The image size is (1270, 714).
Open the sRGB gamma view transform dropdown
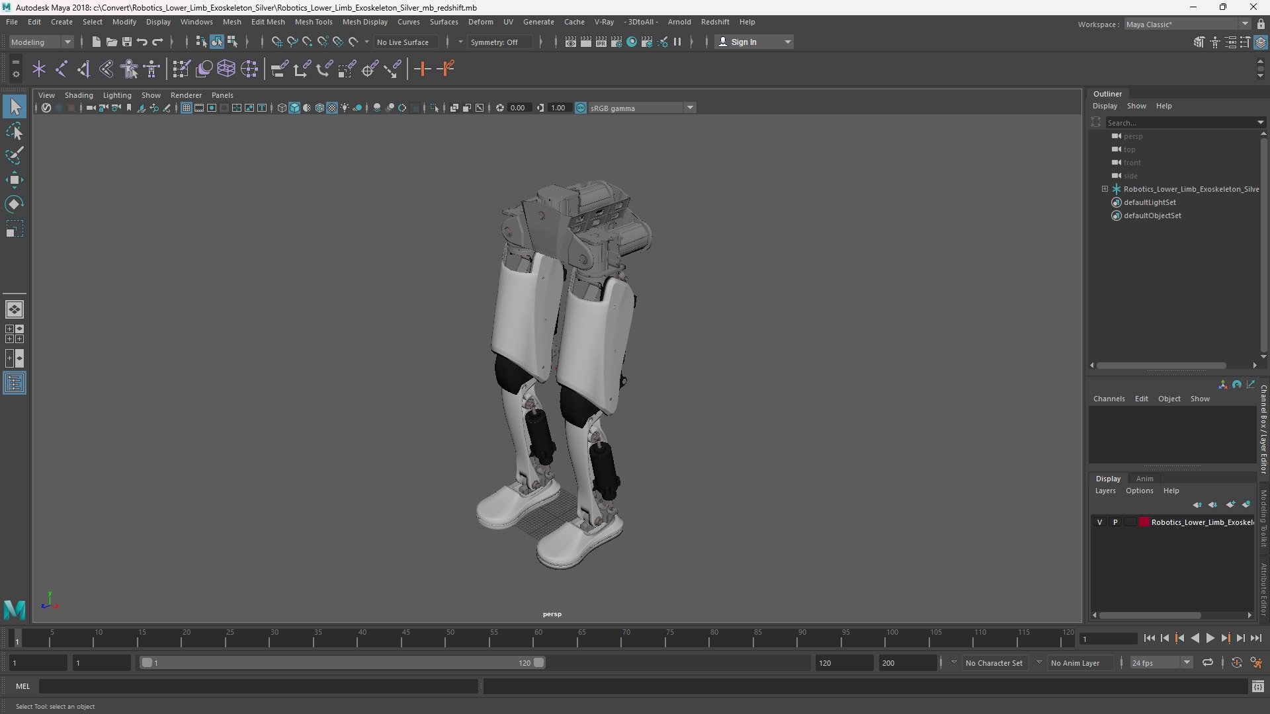coord(642,108)
